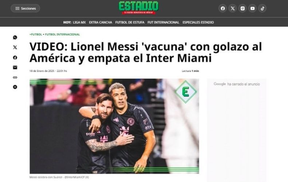This screenshot has height=182, width=288.
Task: Copy article link with chain icon
Action: 15,77
